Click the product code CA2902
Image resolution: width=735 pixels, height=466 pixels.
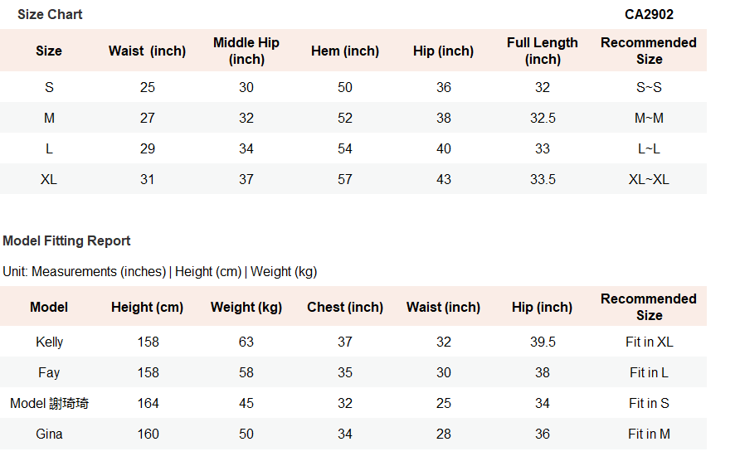pos(649,15)
